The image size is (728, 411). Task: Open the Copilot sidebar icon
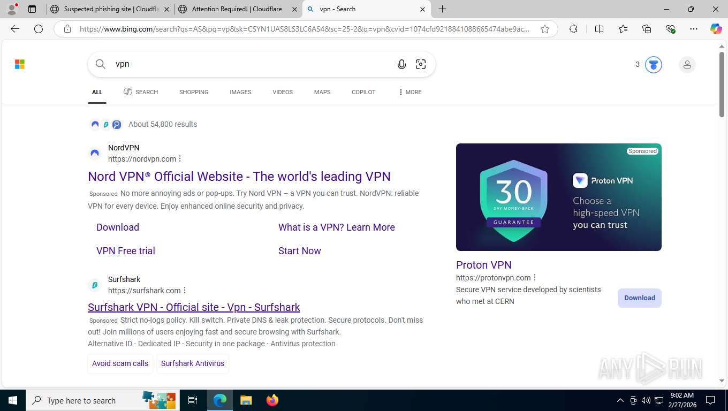[716, 29]
